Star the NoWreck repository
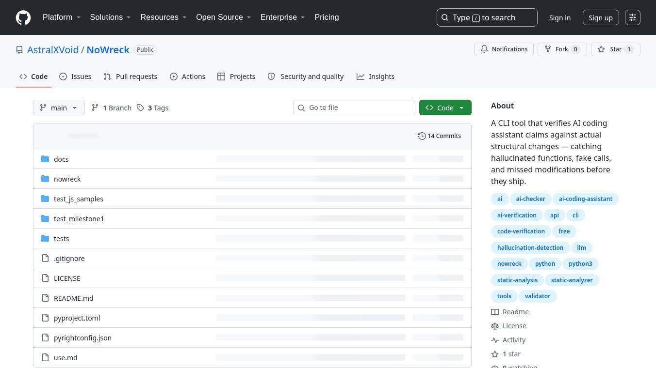 click(x=616, y=49)
